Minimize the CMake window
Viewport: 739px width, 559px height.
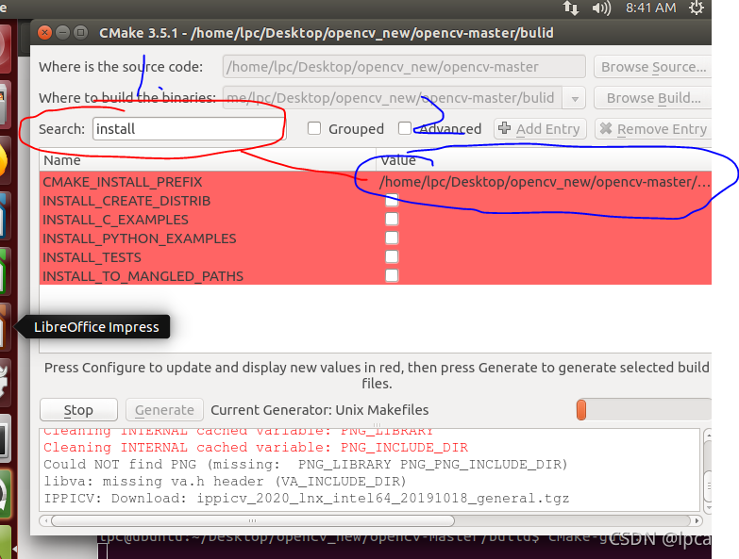[62, 32]
